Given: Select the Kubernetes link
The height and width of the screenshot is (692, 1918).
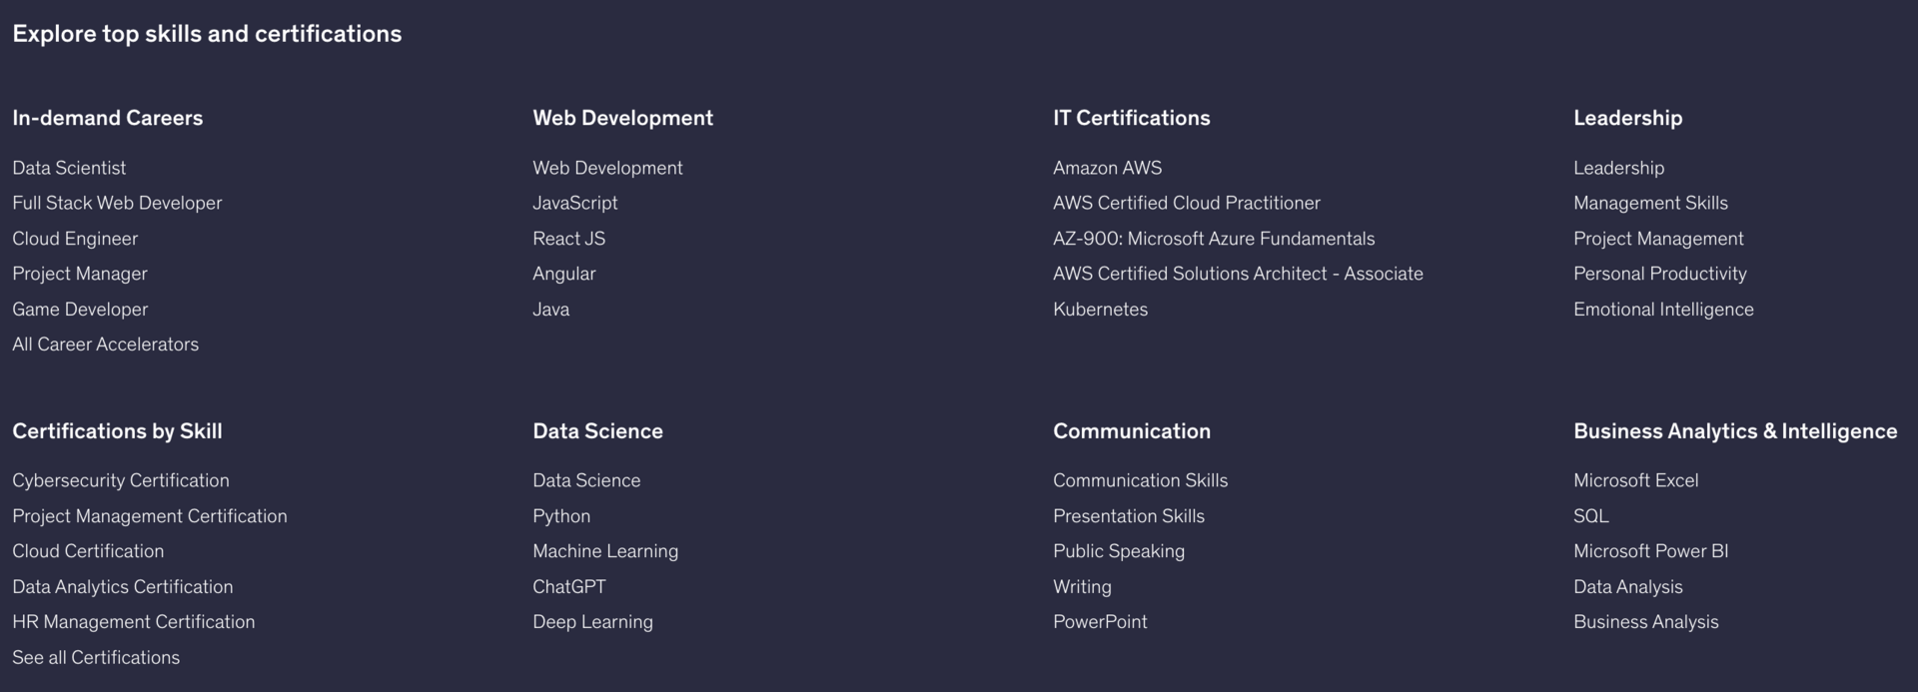Looking at the screenshot, I should 1100,310.
